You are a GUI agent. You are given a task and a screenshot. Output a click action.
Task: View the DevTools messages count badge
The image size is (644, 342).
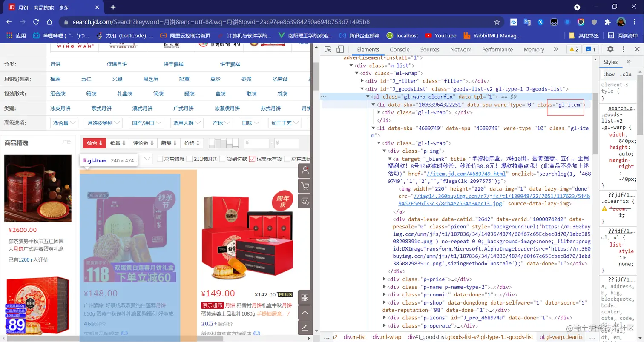[x=590, y=49]
